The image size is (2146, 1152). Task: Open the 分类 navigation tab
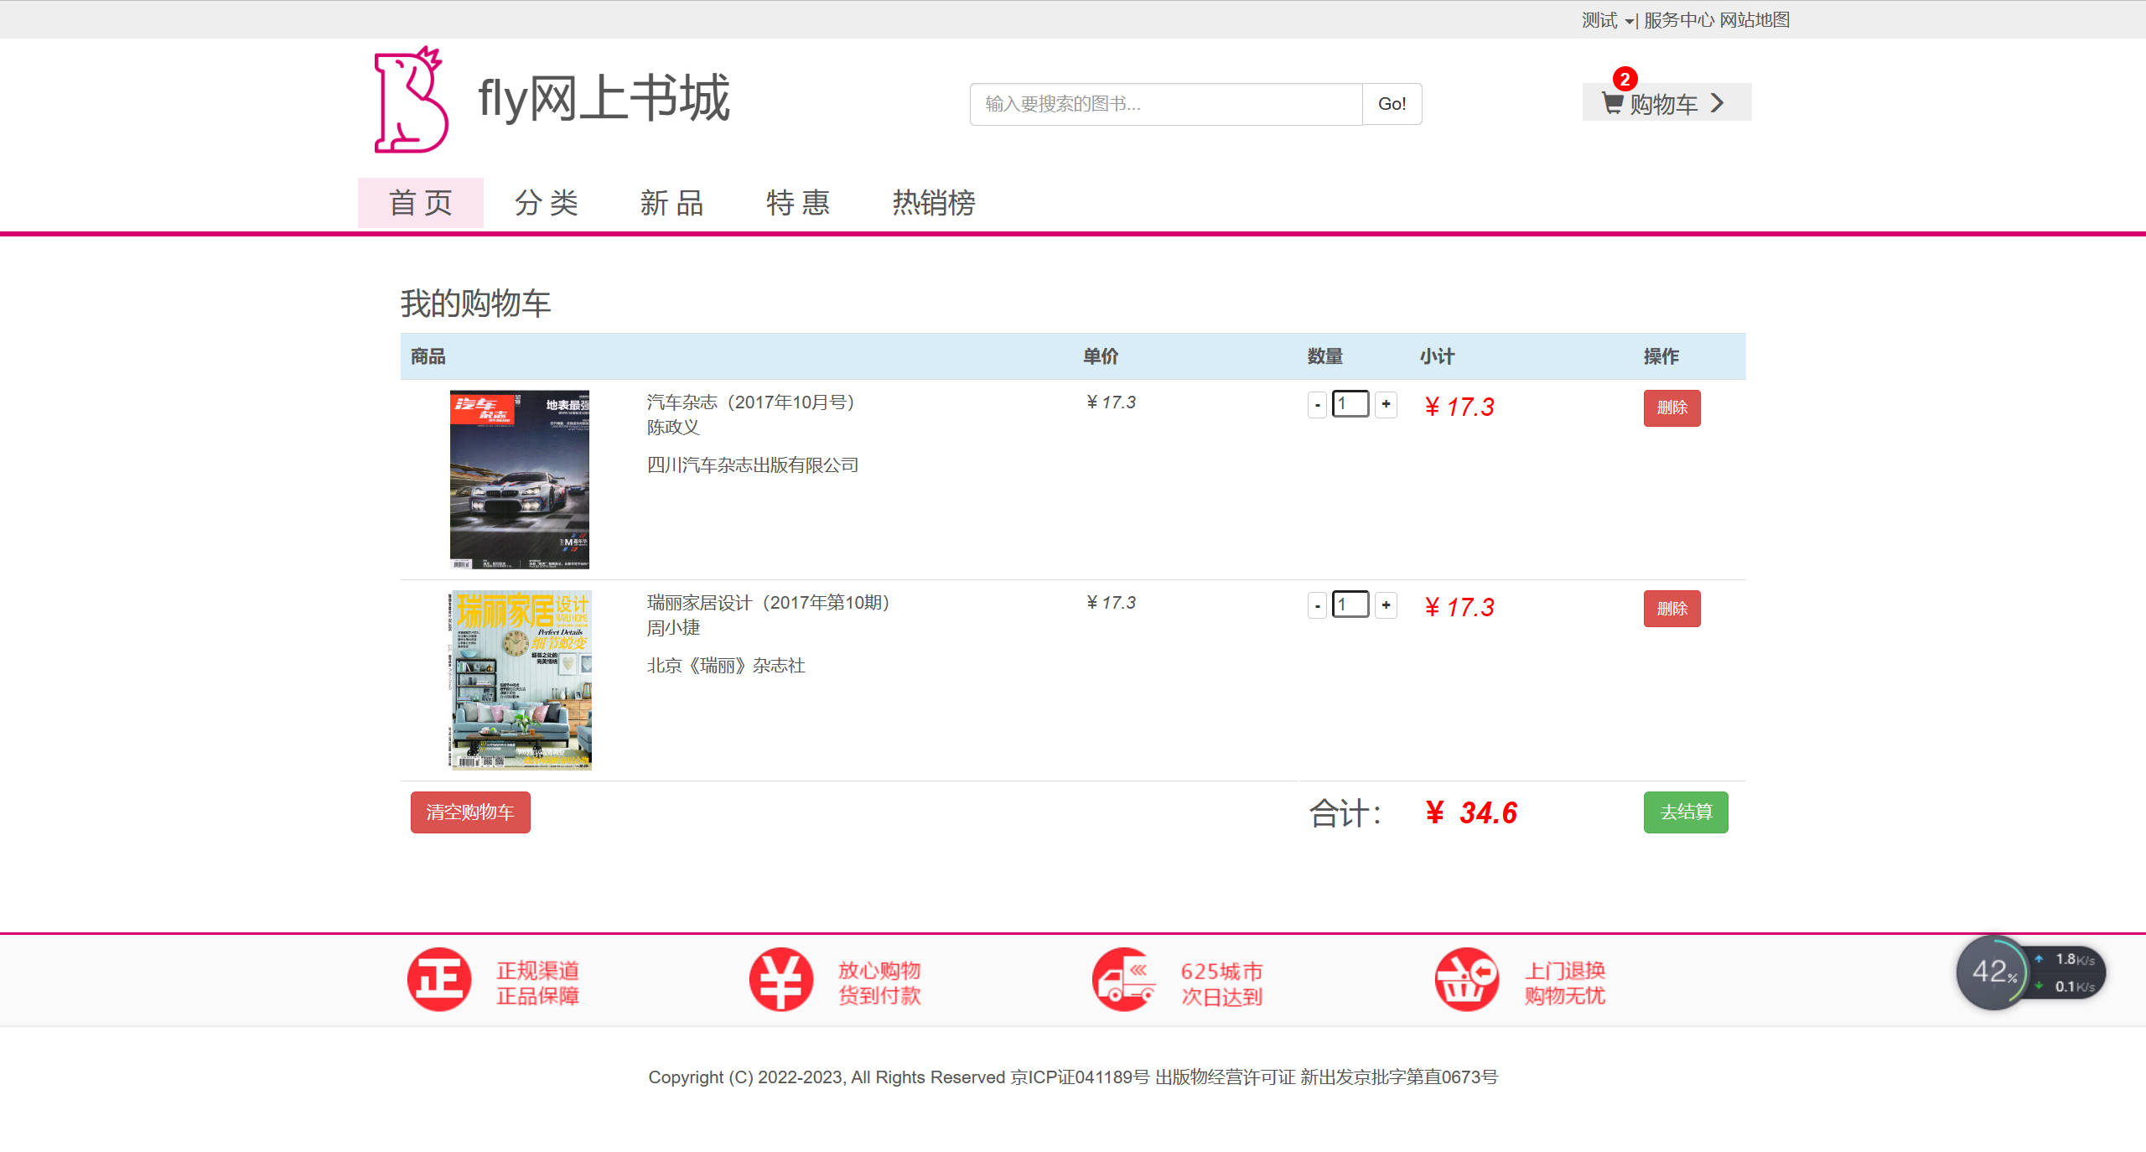coord(547,203)
